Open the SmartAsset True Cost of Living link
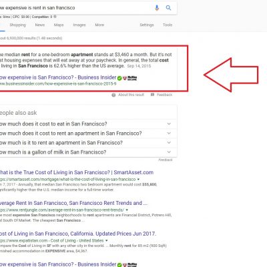This screenshot has height=267, width=267. (76, 172)
